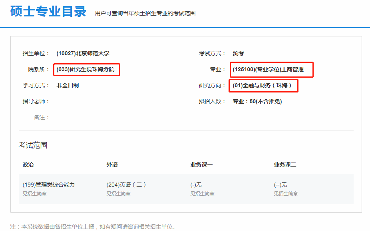Image resolution: width=370 pixels, height=231 pixels.
Task: Click the 统考 exam method value
Action: pos(238,53)
